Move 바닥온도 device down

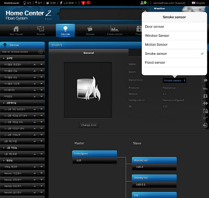pyautogui.click(x=41, y=96)
